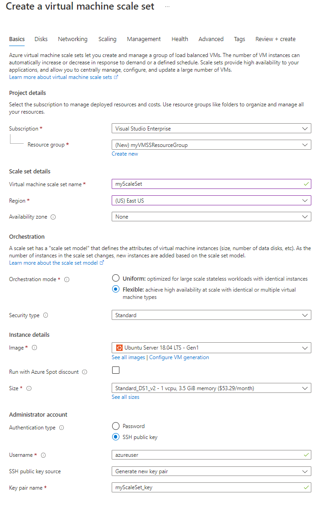Click info icon beside Authentication type

[62, 428]
